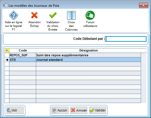Screen dimensions: 151x118
Task: Select the REPOS_SUP code cell
Action: click(x=23, y=55)
